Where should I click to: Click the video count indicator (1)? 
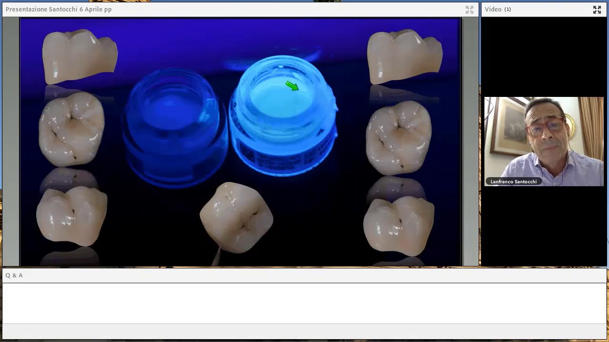click(x=508, y=9)
